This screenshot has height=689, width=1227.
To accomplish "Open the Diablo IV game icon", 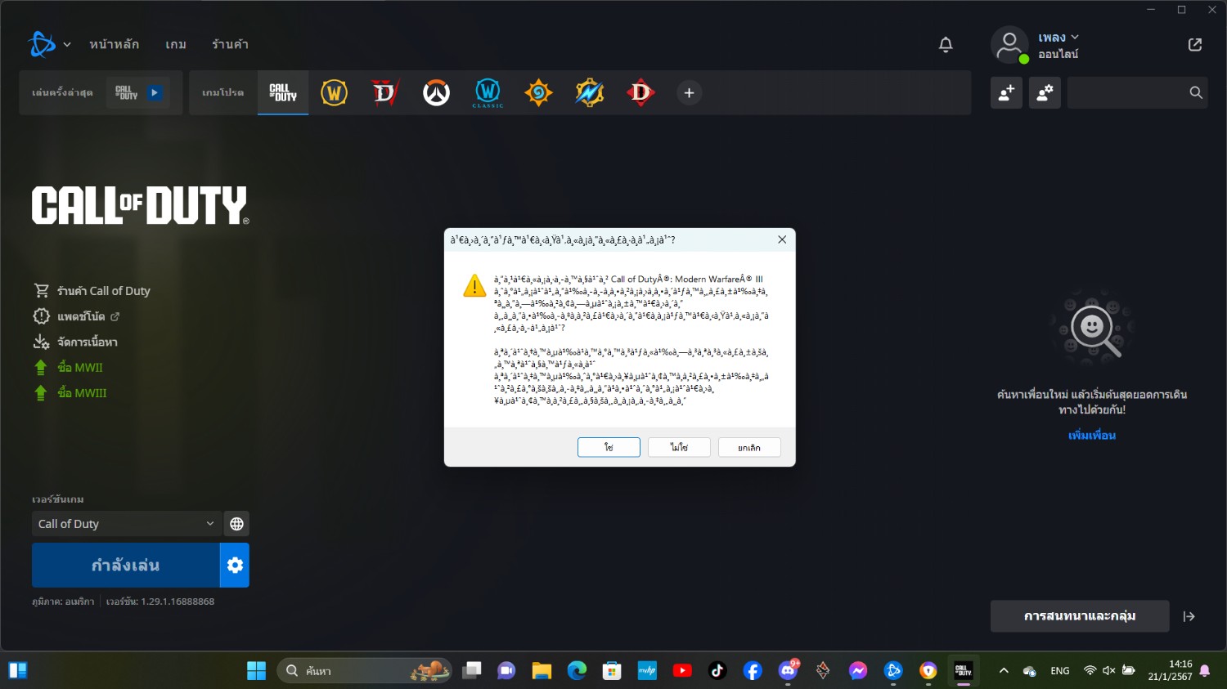I will [384, 92].
